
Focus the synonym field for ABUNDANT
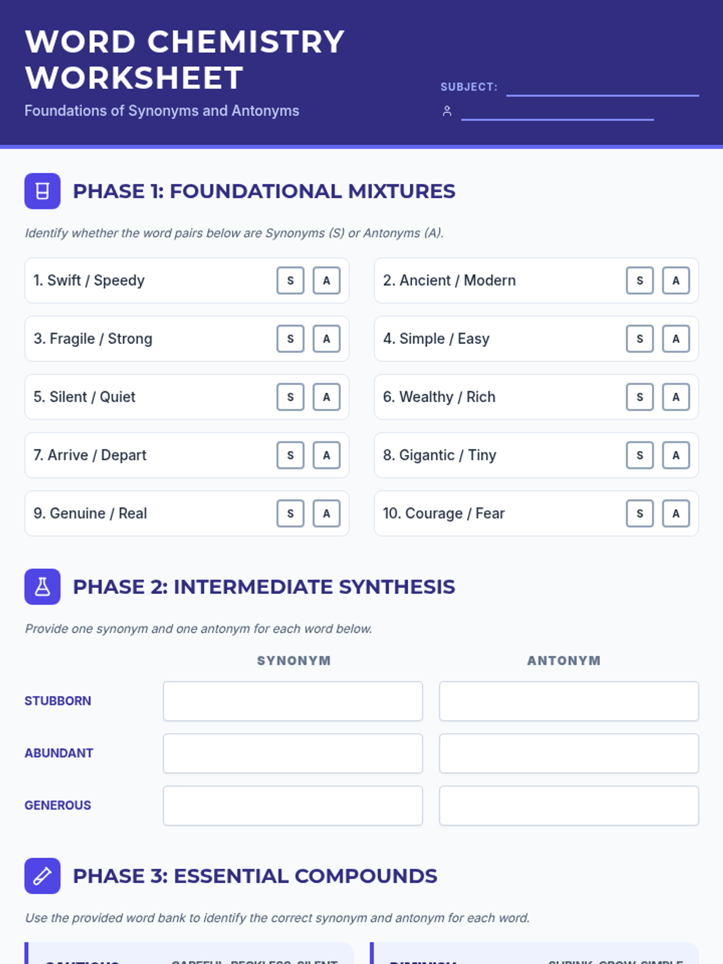tap(293, 753)
